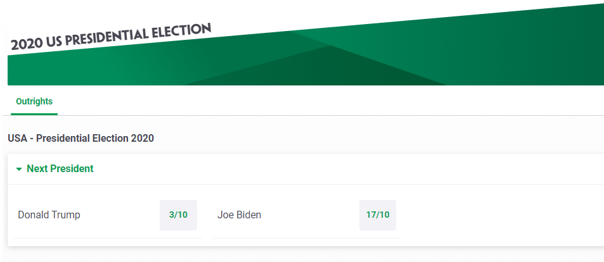604x262 pixels.
Task: Click the gap between Trump odds and Joe Biden
Action: [x=205, y=215]
